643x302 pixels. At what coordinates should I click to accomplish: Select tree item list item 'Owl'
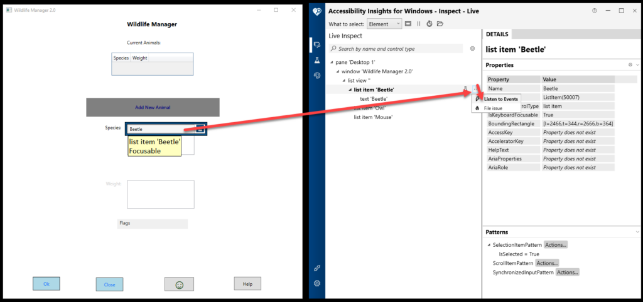click(369, 108)
